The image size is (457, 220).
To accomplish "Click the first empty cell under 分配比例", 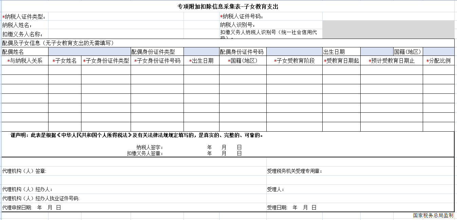I will point(439,70).
